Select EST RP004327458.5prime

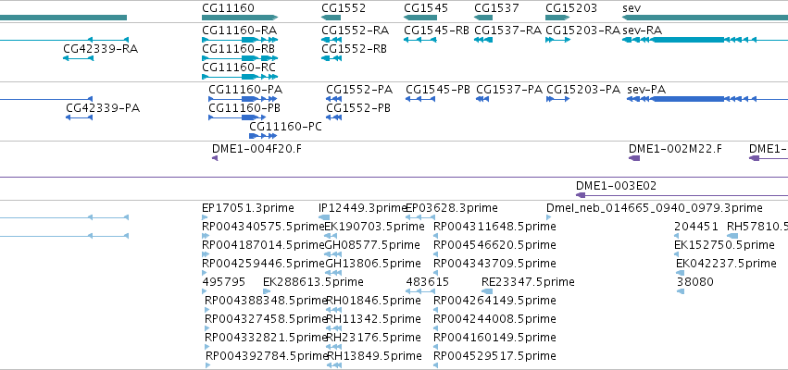pos(207,328)
